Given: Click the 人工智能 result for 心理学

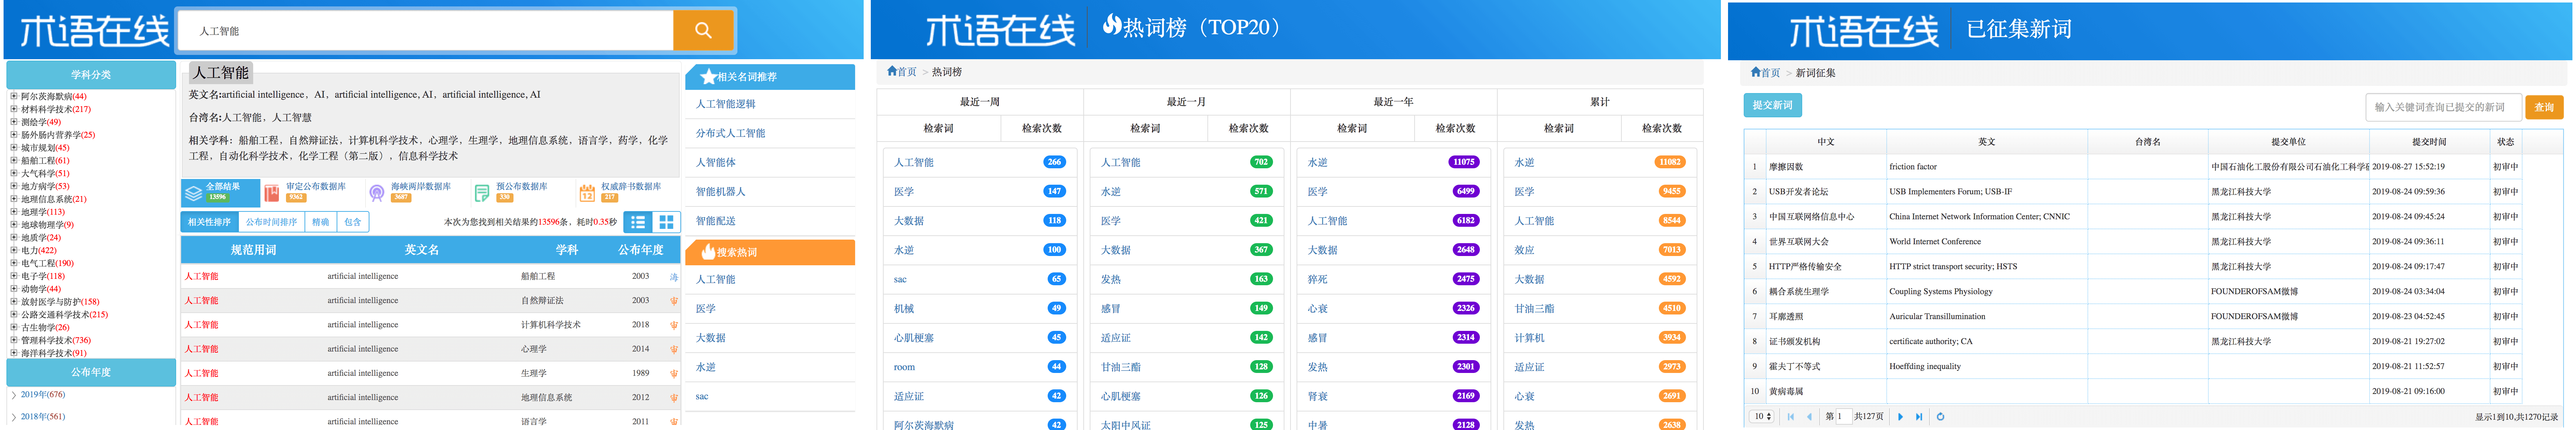Looking at the screenshot, I should click(x=201, y=349).
